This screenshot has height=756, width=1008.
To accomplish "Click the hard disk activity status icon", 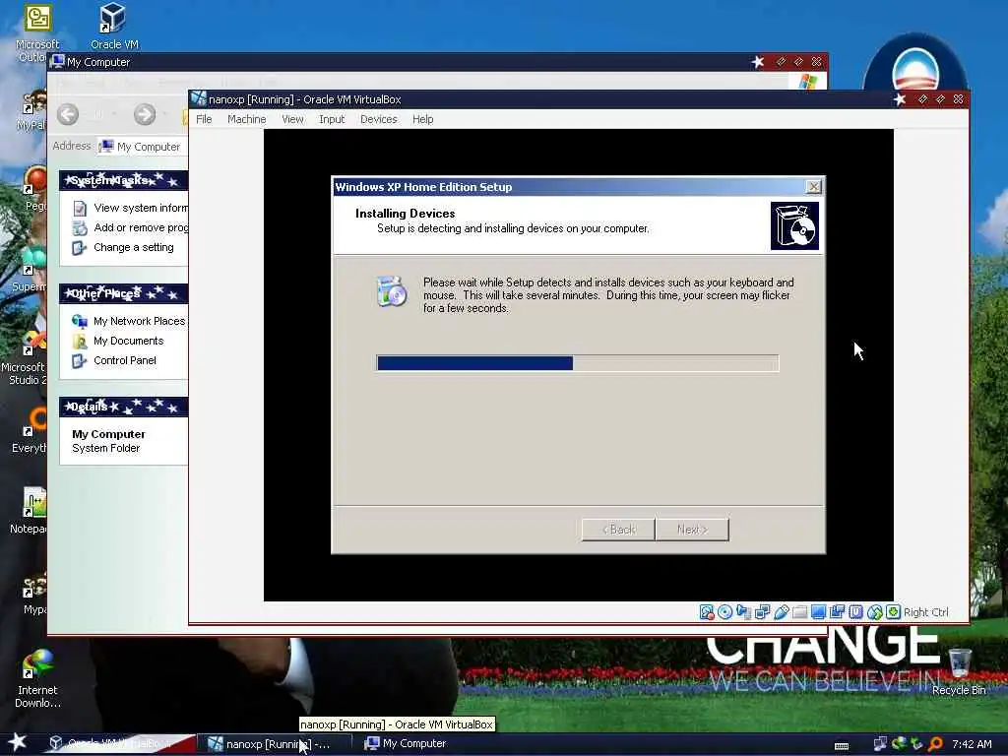I will (707, 612).
